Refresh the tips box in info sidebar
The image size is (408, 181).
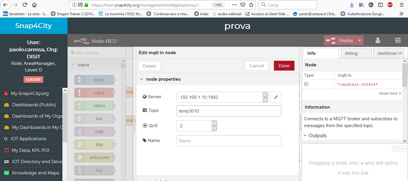click(395, 149)
